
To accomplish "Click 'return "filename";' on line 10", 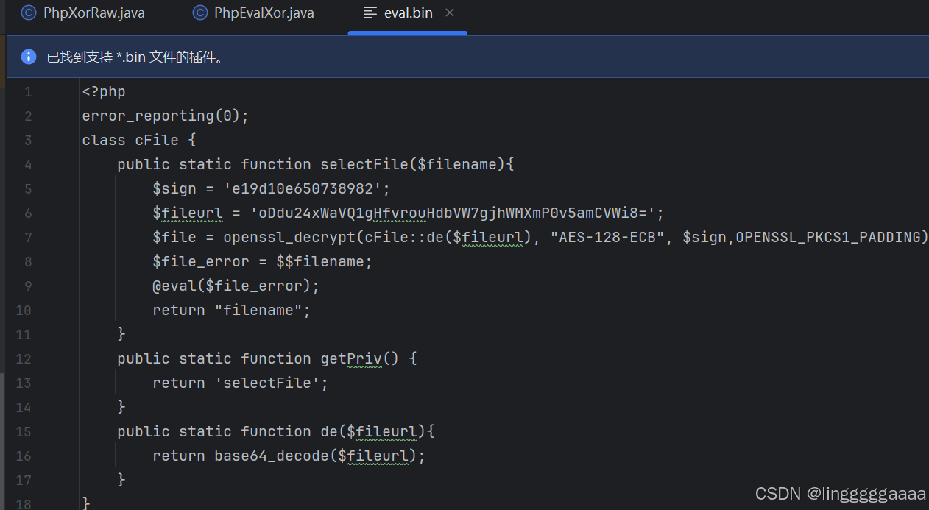I will (x=232, y=311).
